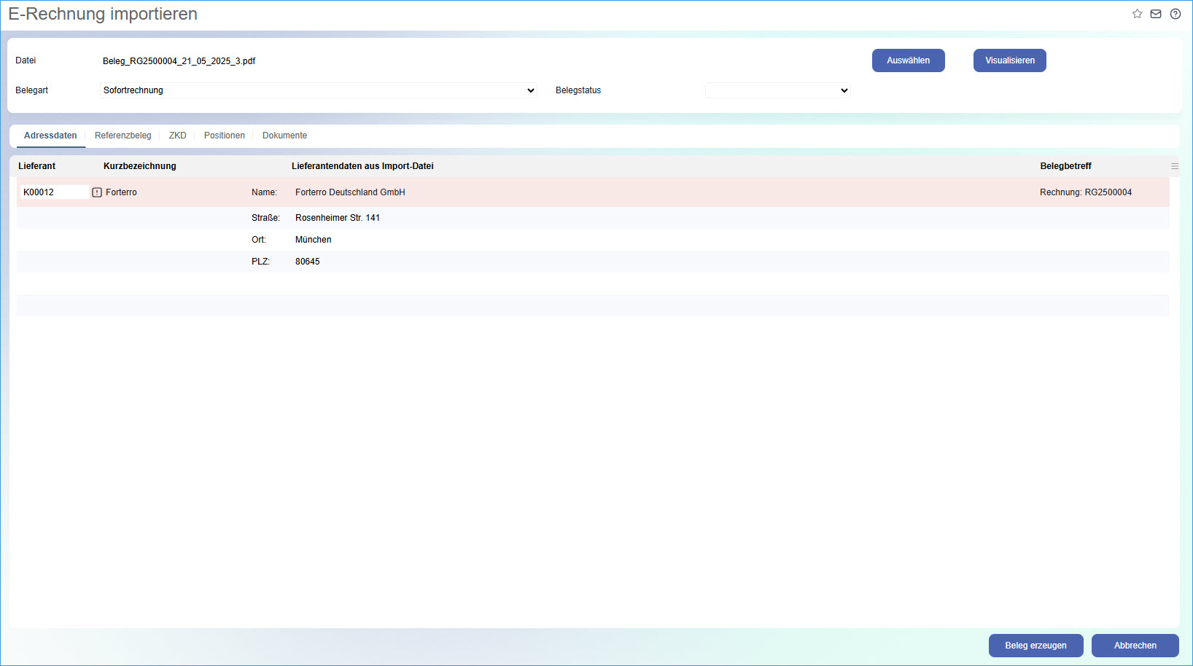The width and height of the screenshot is (1193, 666).
Task: Click the Kurzbezeichnung column header
Action: [140, 166]
